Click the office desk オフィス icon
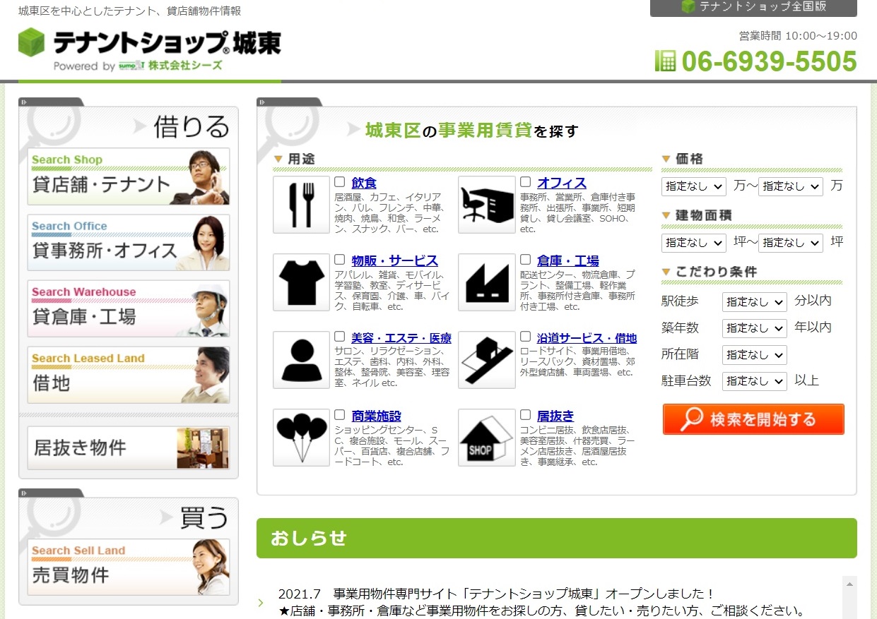The height and width of the screenshot is (619, 877). pos(486,205)
